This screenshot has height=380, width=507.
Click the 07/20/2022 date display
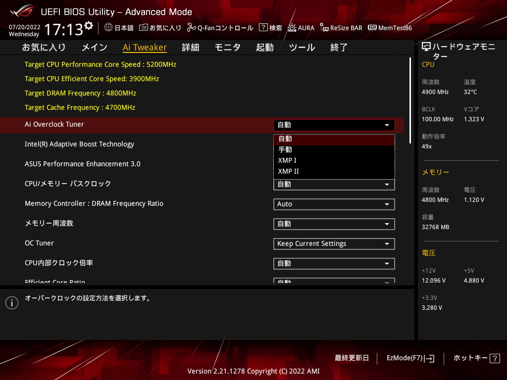coord(25,27)
